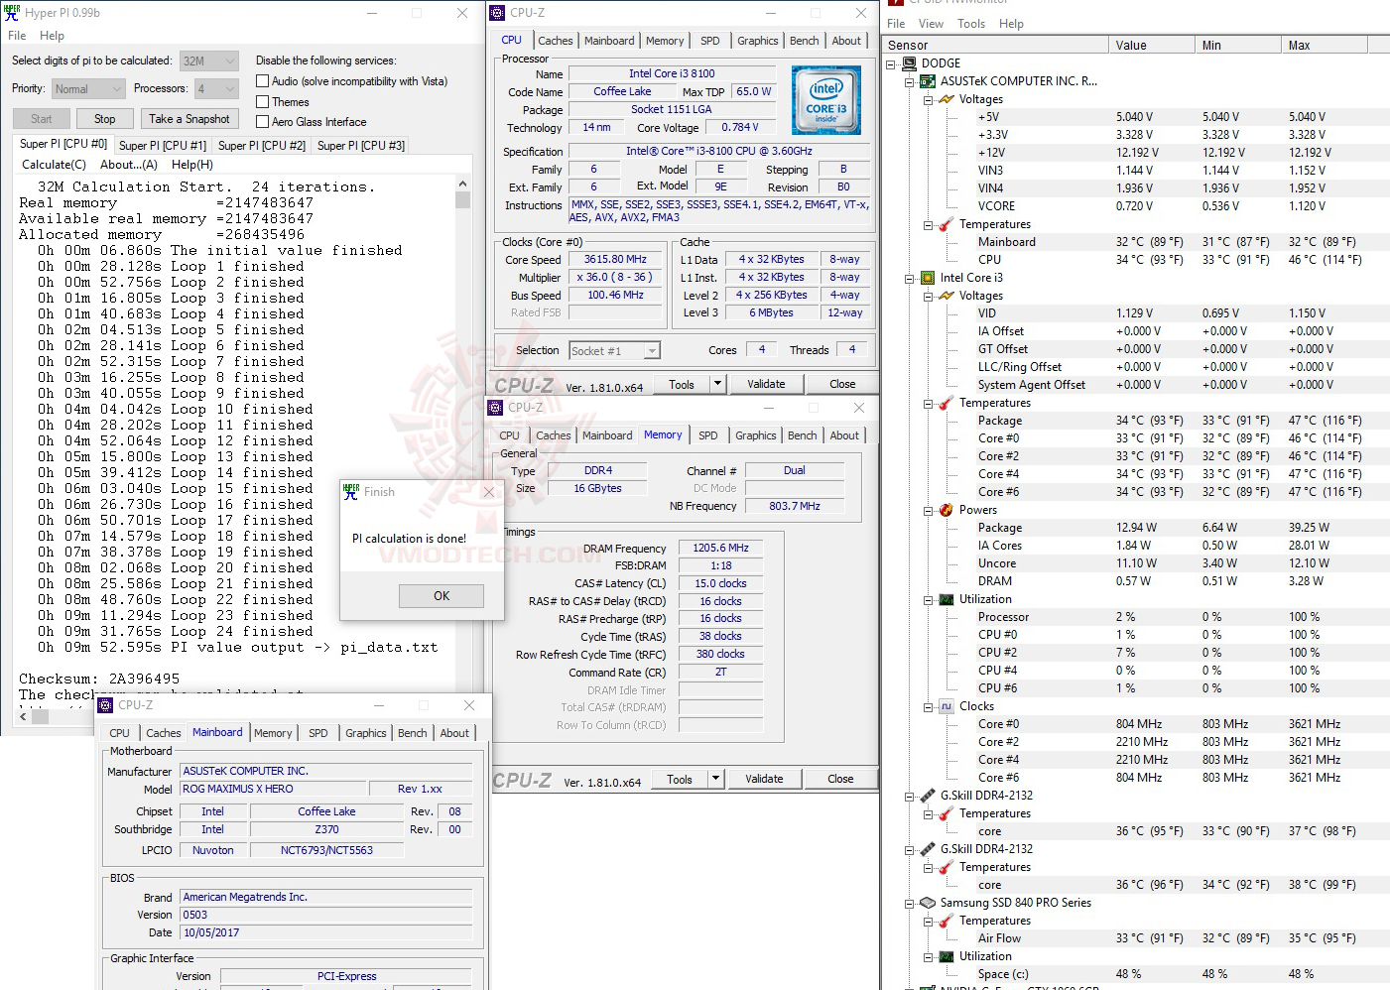Click the icon in the Finish dialog title

click(351, 491)
